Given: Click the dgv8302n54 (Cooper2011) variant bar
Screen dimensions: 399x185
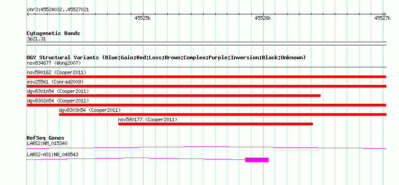Looking at the screenshot, I should pyautogui.click(x=206, y=105).
